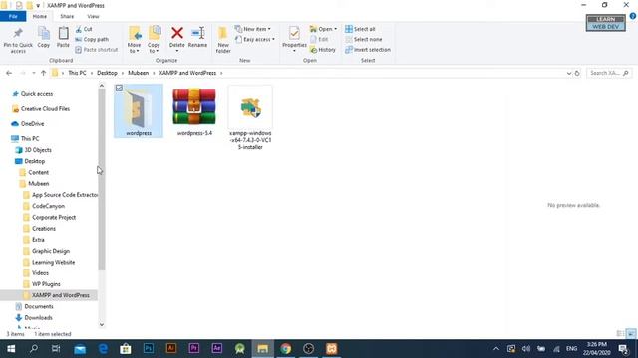The width and height of the screenshot is (638, 358).
Task: Click the Copy ribbon button
Action: tap(44, 37)
